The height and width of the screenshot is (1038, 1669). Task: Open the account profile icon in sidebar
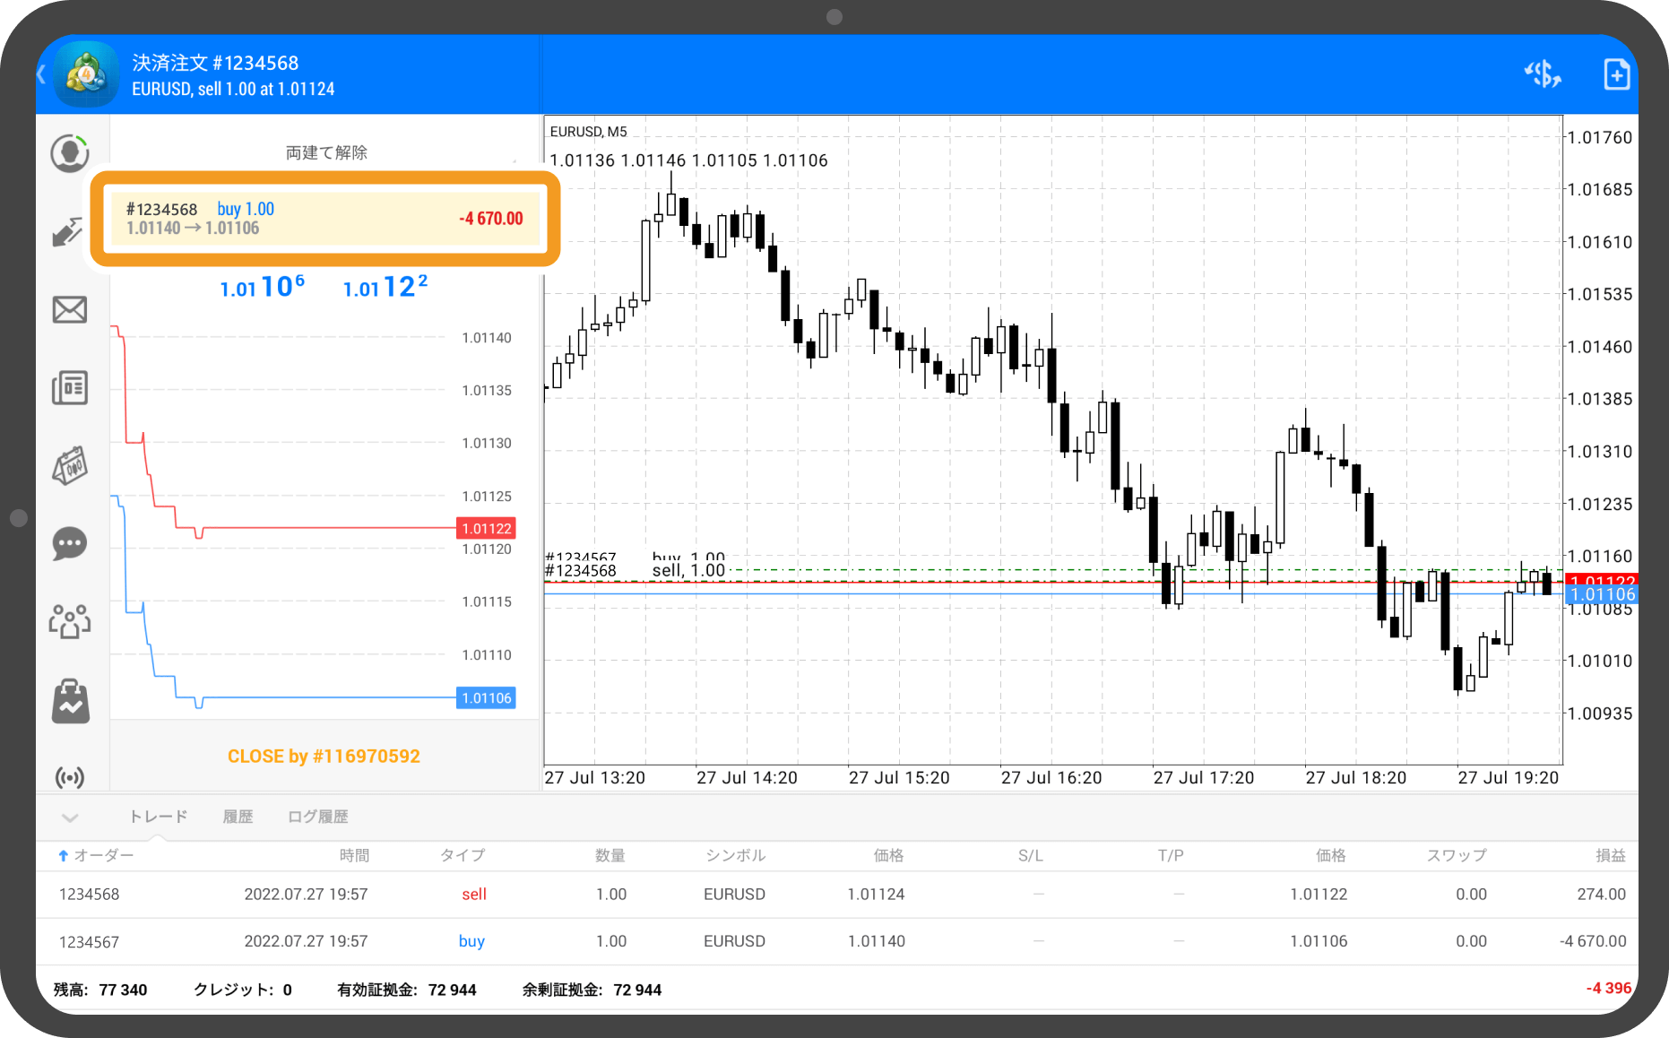point(69,154)
